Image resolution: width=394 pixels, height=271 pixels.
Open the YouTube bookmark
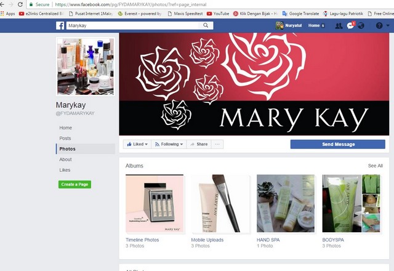tap(217, 13)
